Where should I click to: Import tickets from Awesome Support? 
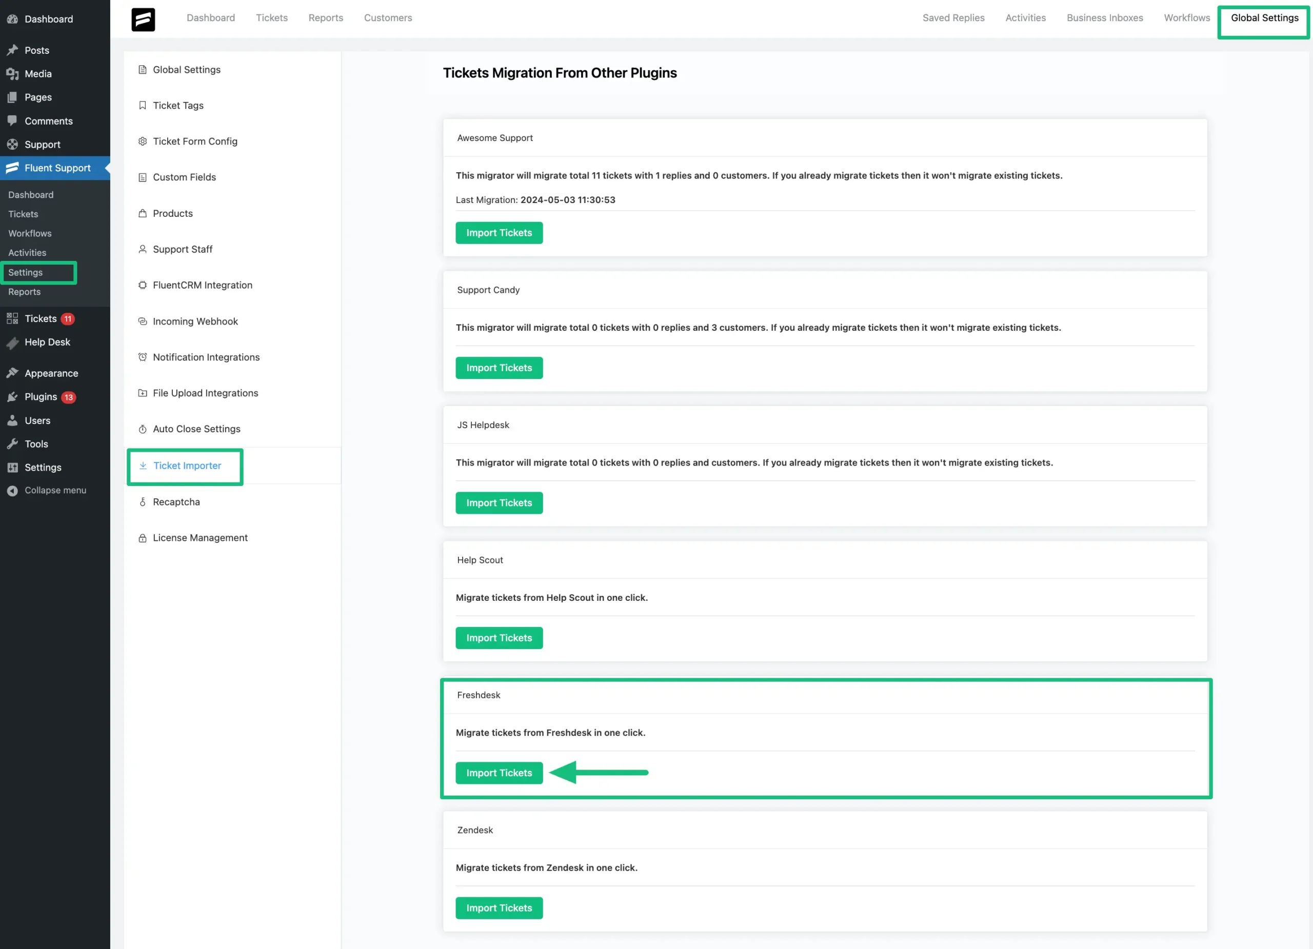point(499,233)
